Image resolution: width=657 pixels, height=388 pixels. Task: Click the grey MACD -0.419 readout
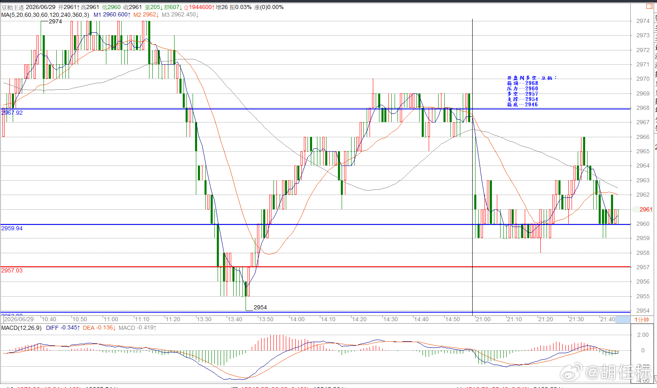[138, 328]
